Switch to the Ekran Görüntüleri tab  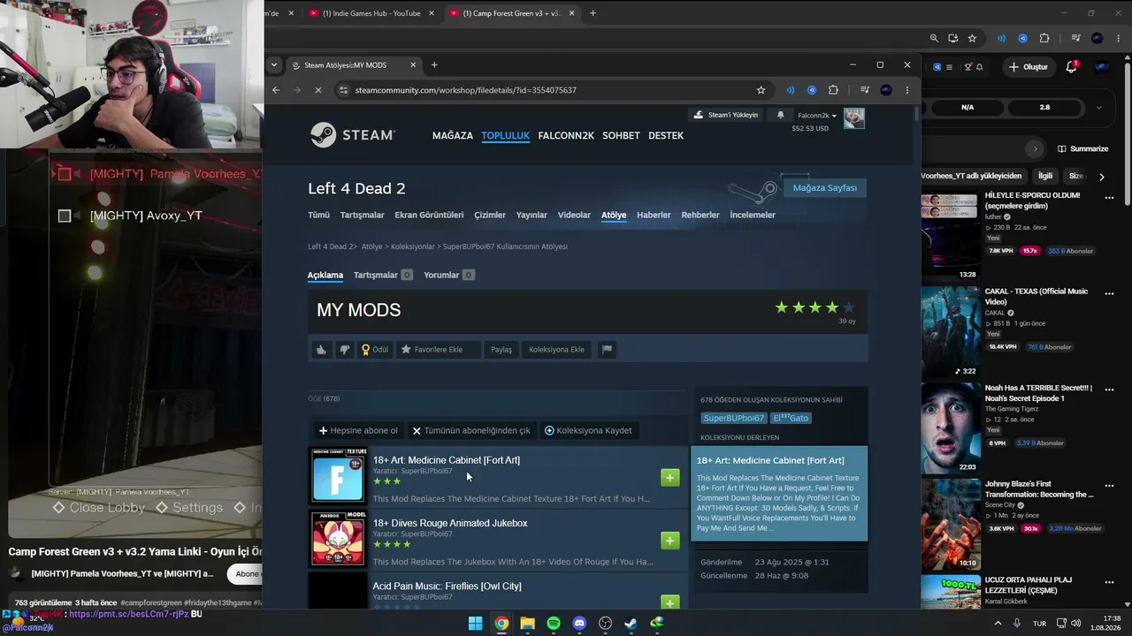coord(429,215)
